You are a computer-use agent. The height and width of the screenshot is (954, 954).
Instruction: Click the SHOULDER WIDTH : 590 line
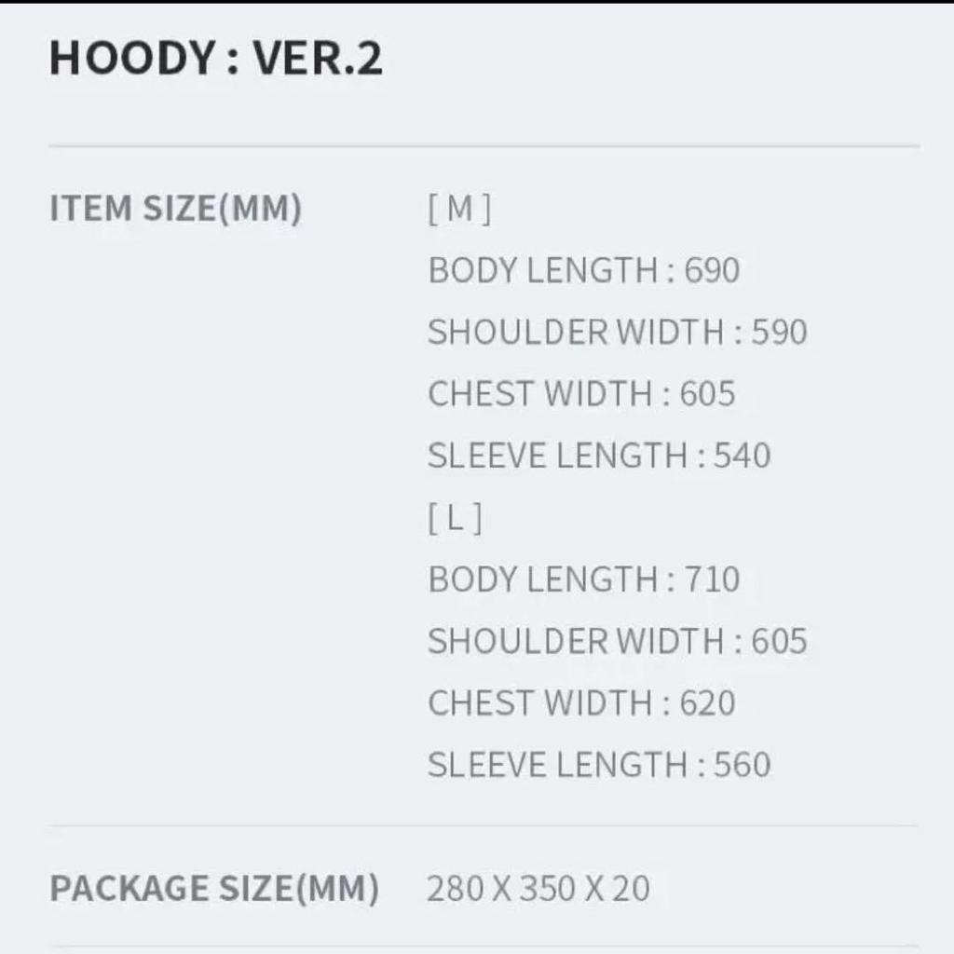(617, 332)
